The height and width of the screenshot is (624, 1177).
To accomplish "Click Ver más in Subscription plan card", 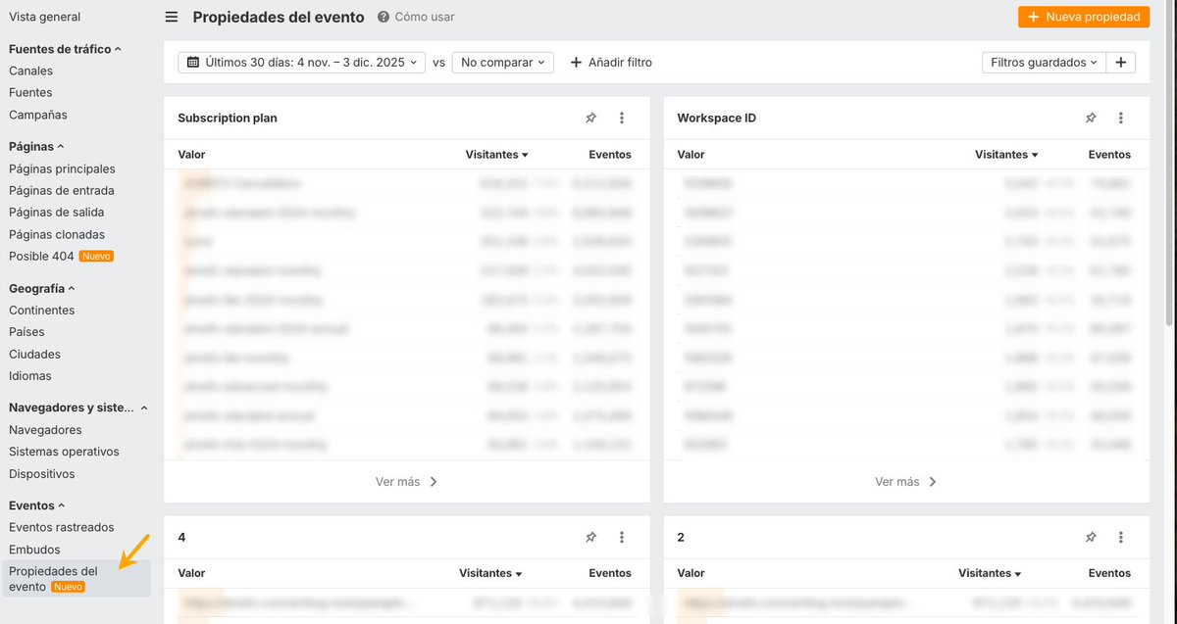I will [x=406, y=482].
